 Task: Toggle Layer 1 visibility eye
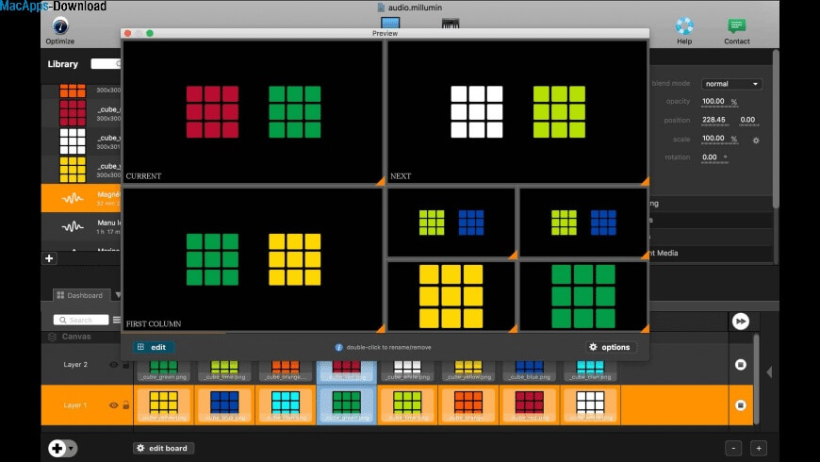(x=113, y=405)
